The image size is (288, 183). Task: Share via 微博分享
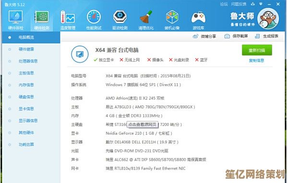pos(204,36)
